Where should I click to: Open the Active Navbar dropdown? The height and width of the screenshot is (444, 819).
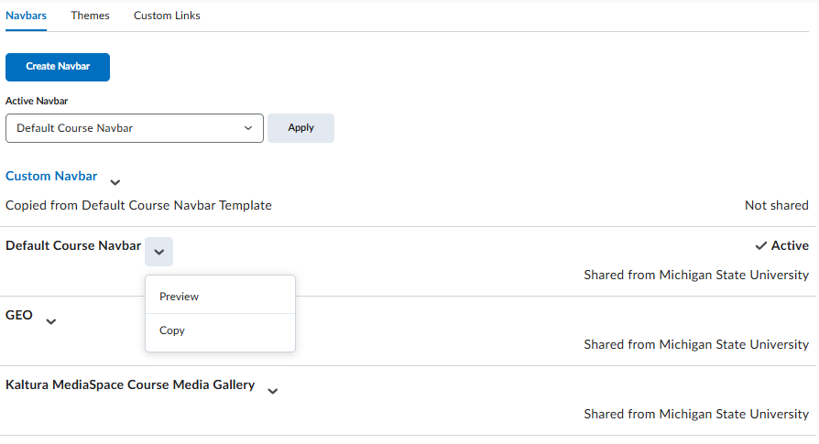[x=135, y=128]
